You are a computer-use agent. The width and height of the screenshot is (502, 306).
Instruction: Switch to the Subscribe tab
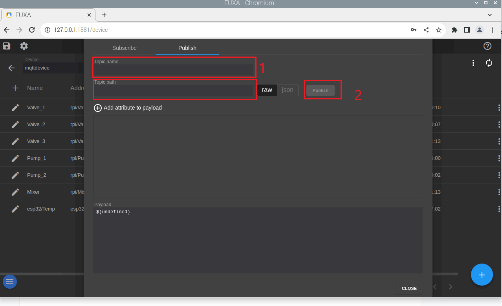click(x=125, y=48)
